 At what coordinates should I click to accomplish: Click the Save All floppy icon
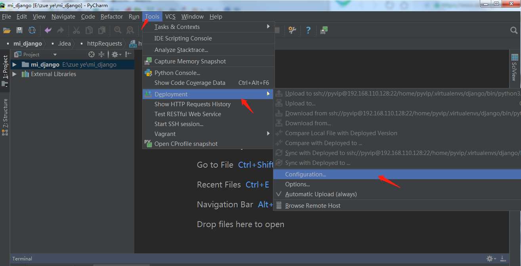(x=19, y=30)
